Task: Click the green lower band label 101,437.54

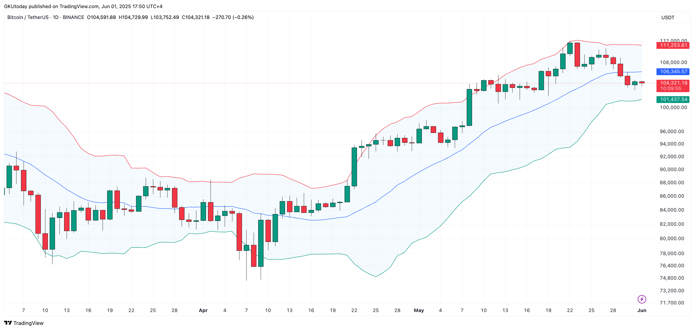Action: point(673,99)
